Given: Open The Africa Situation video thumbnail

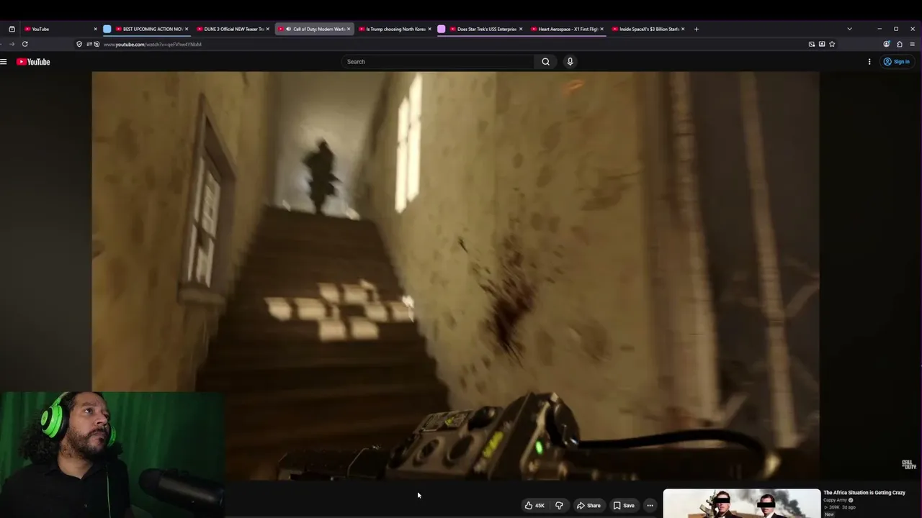Looking at the screenshot, I should 741,504.
